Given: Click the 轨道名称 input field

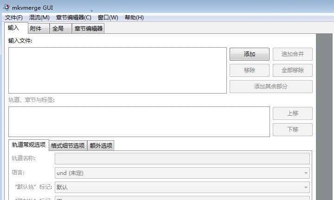Looking at the screenshot, I should coord(182,158).
